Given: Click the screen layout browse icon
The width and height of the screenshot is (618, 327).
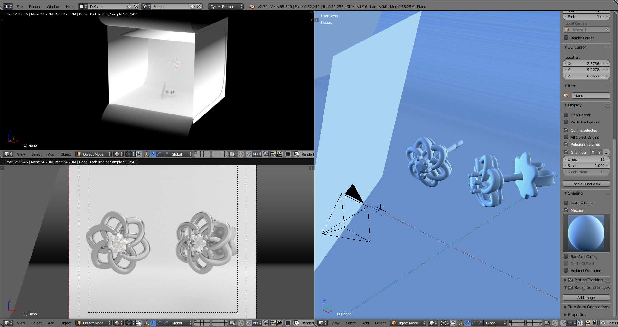Looking at the screenshot, I should [83, 6].
